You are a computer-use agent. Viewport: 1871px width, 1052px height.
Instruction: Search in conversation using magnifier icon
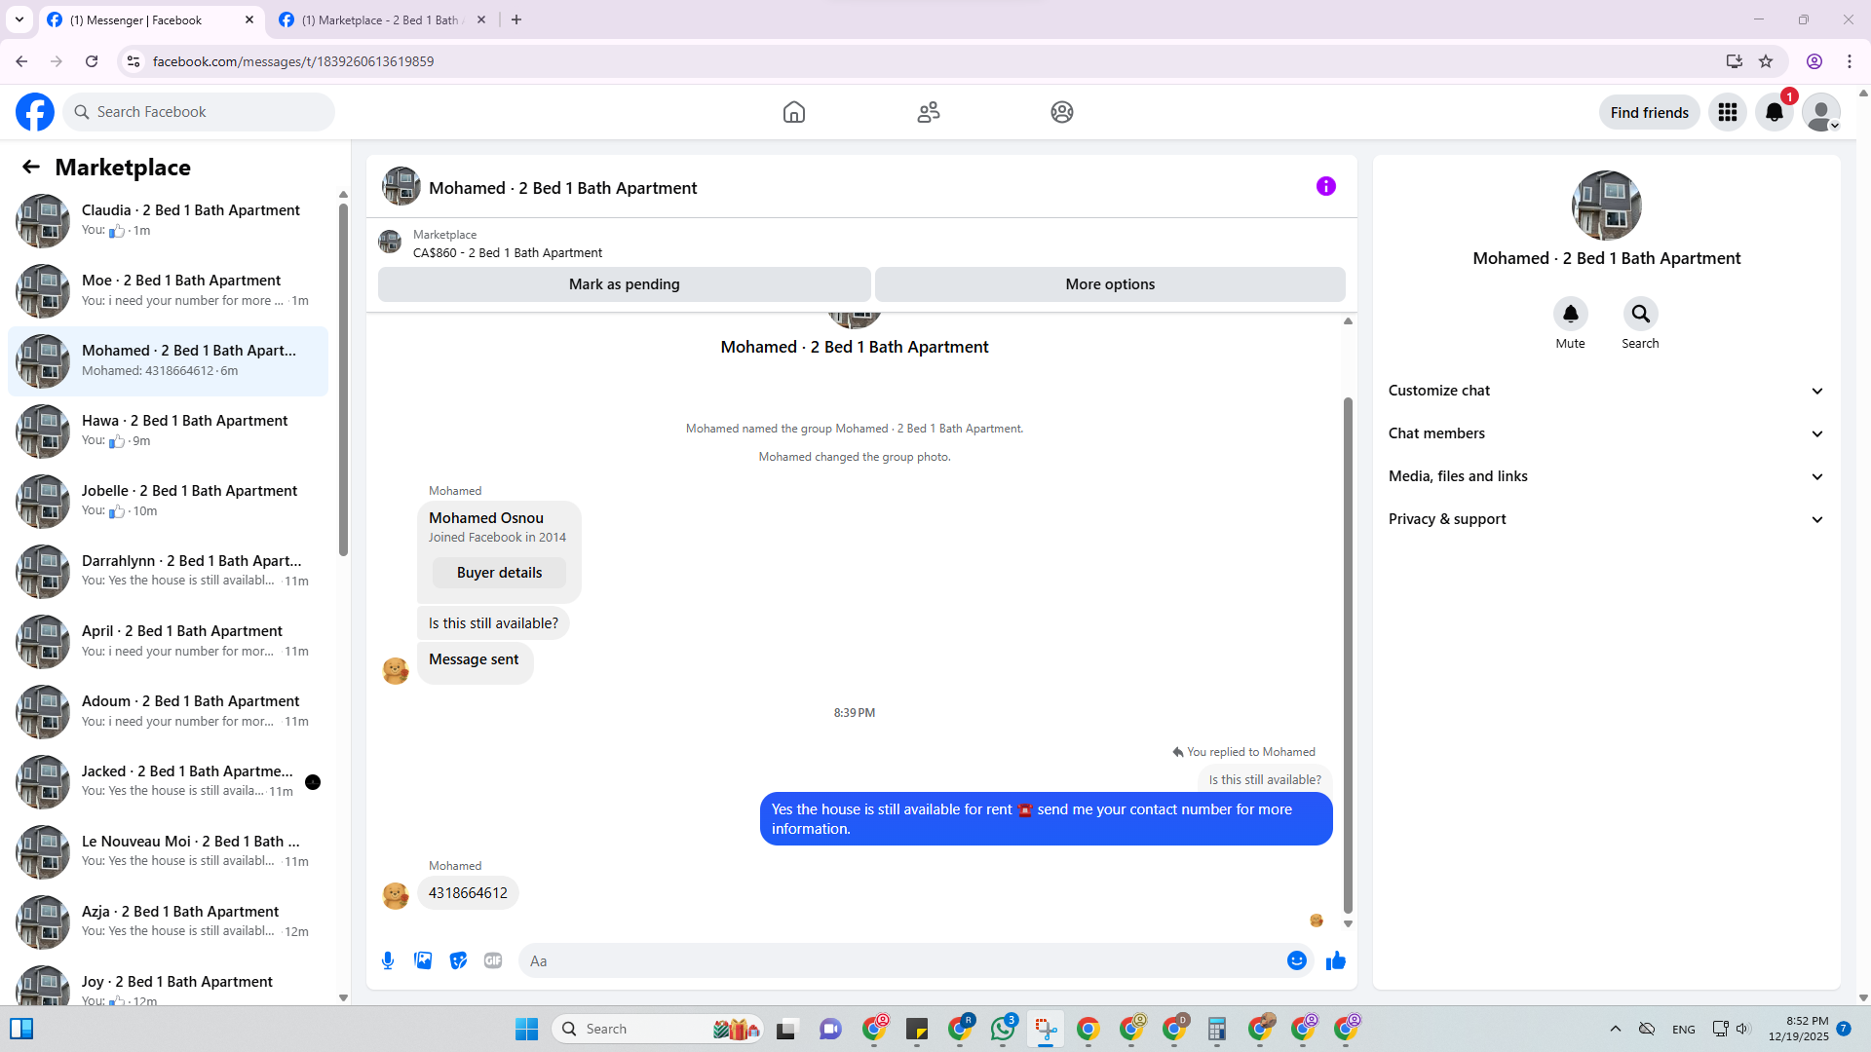[1640, 314]
